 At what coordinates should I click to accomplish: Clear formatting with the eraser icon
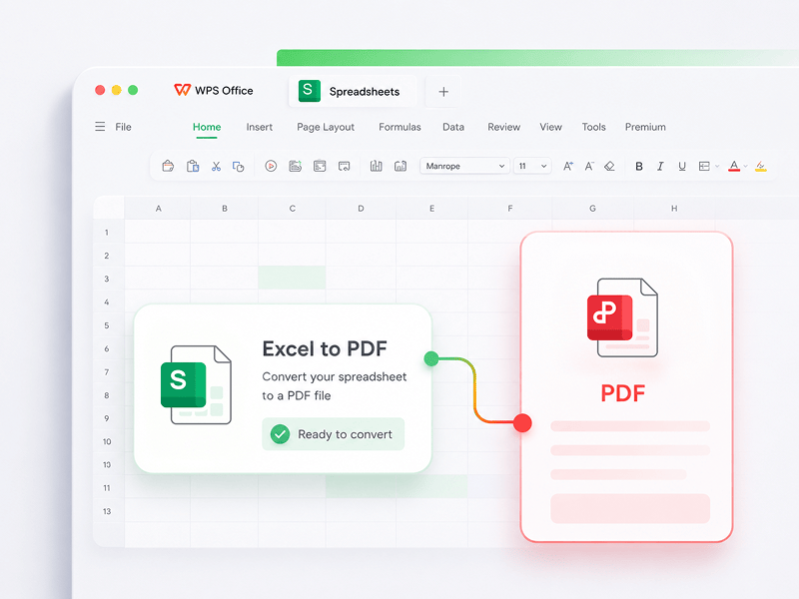click(x=609, y=166)
